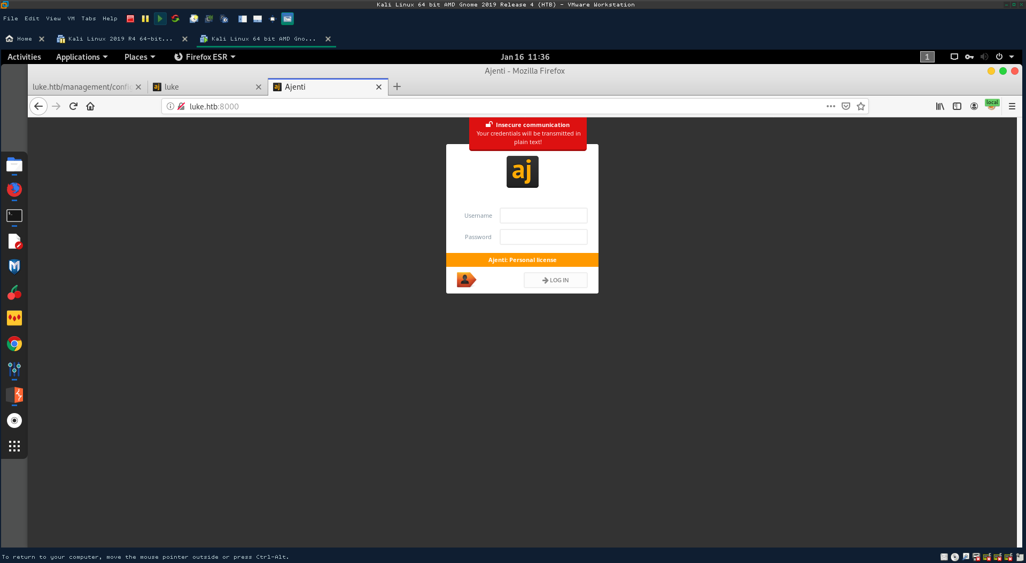Open Files from the dock

point(14,165)
